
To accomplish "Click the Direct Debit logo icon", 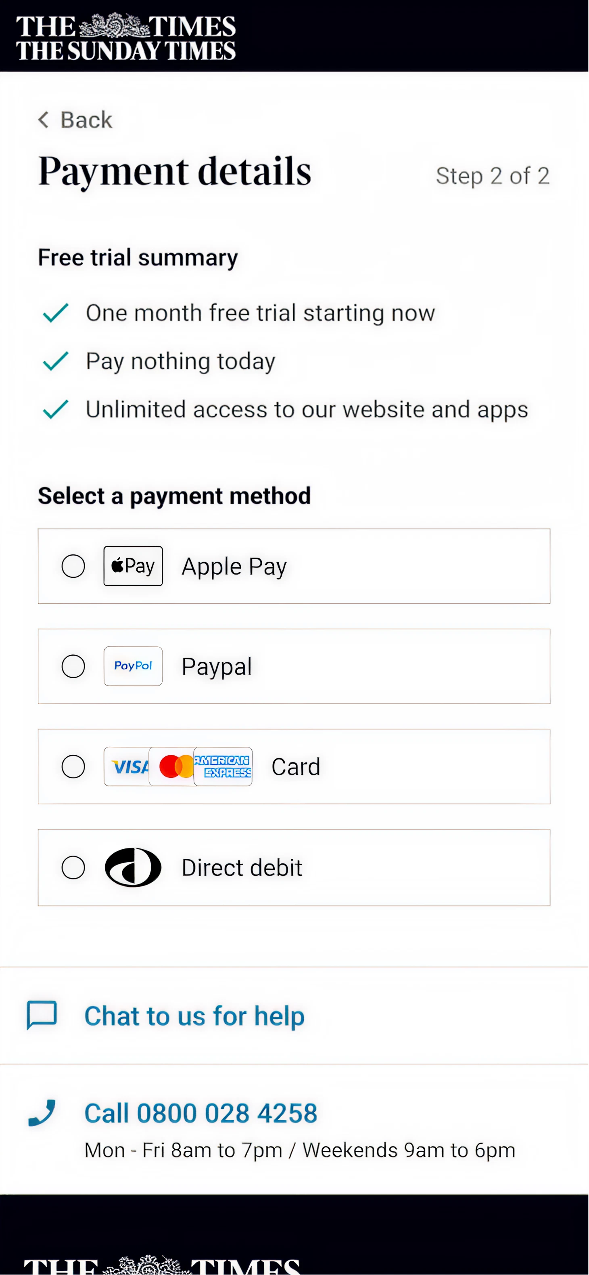I will (133, 867).
